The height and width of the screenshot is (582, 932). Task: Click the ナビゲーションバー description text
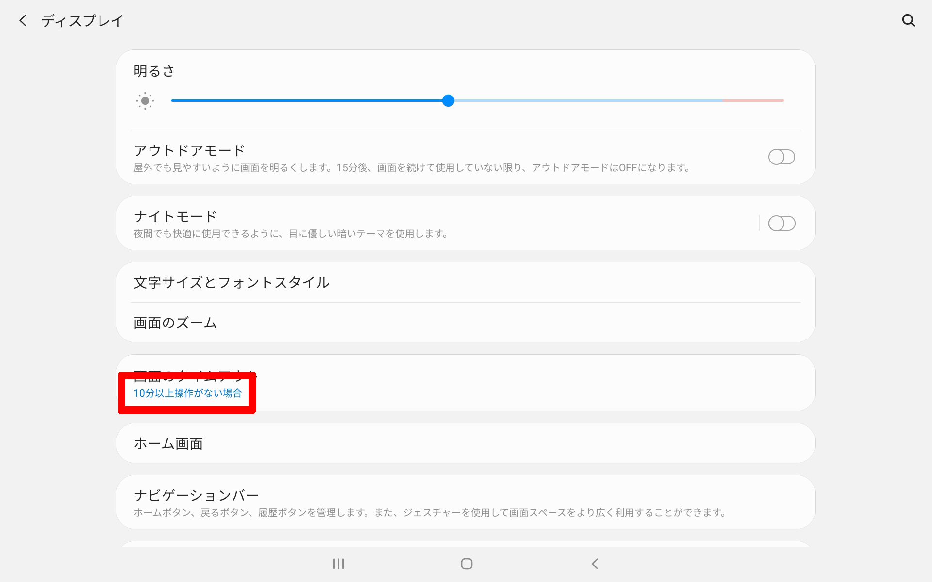tap(430, 513)
